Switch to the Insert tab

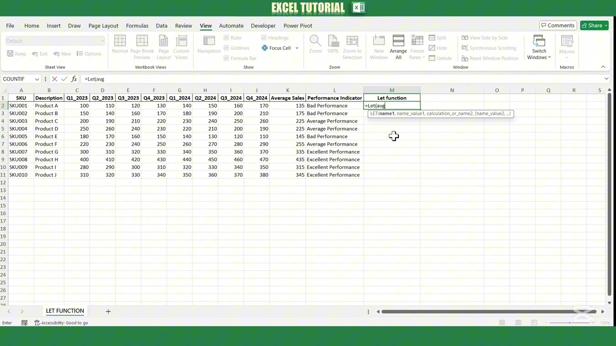pos(54,25)
